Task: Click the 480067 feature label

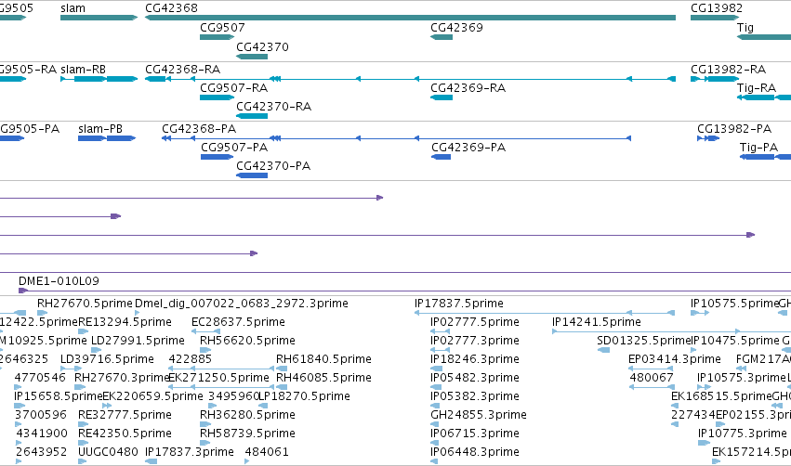Action: (652, 378)
